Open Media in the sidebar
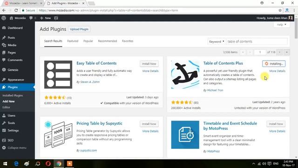 pyautogui.click(x=12, y=45)
